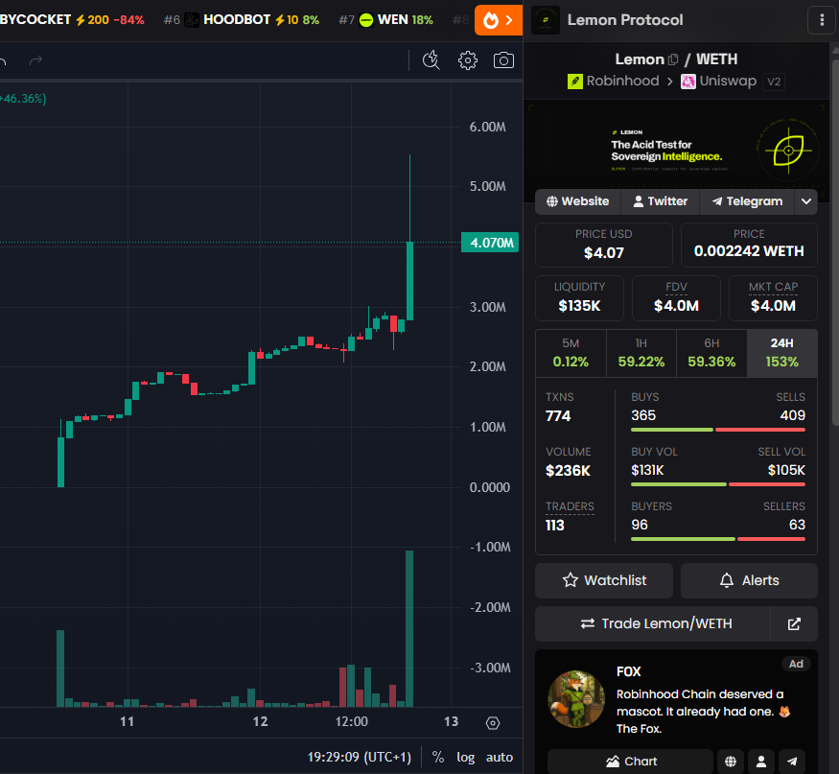The height and width of the screenshot is (774, 839).
Task: Open the three-dot options menu for Lemon Protocol
Action: pyautogui.click(x=822, y=20)
